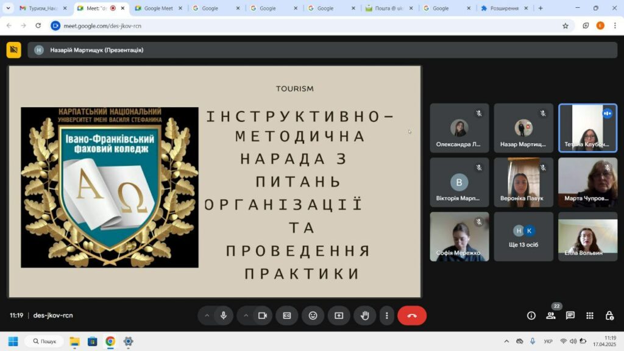The height and width of the screenshot is (351, 624).
Task: Click the Windows search box Пошук
Action: [44, 341]
